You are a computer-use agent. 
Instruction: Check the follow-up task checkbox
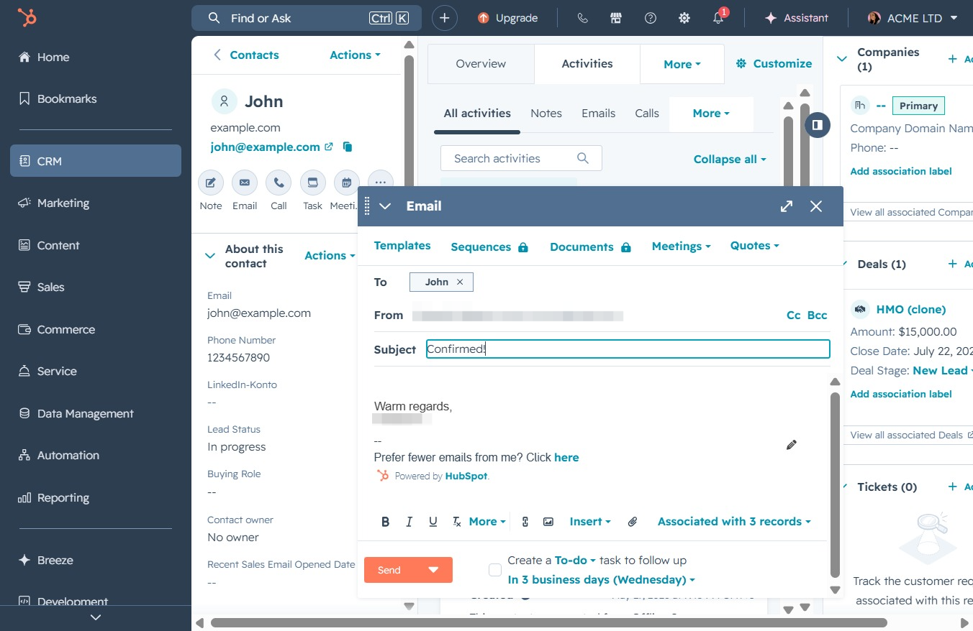click(495, 570)
